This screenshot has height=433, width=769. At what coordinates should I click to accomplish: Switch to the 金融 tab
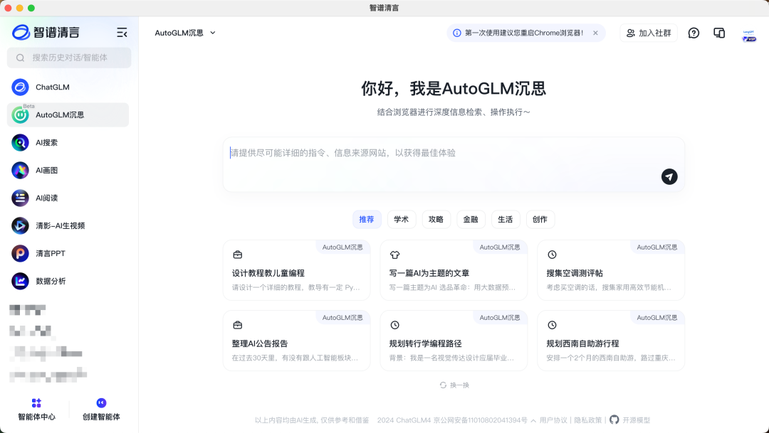pos(471,220)
